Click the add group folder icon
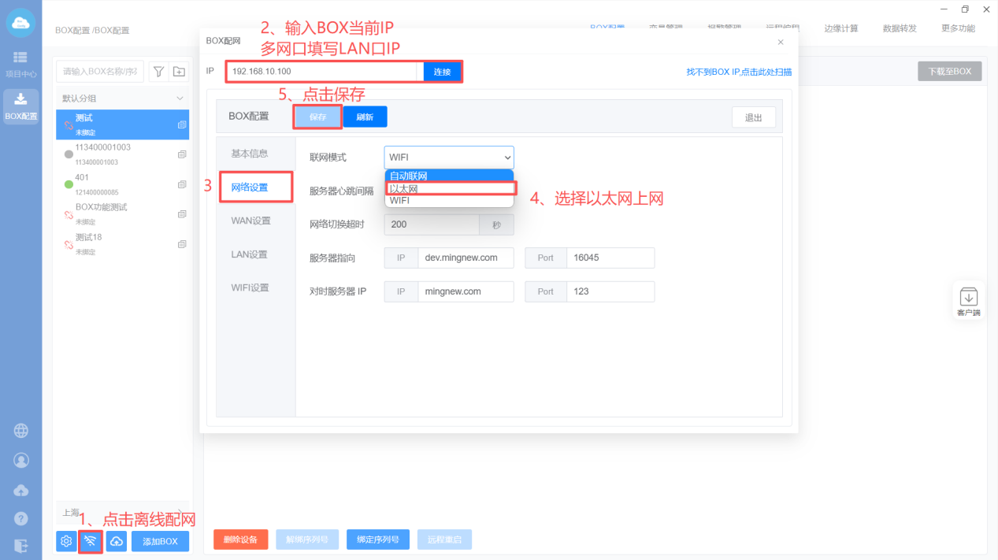 180,72
